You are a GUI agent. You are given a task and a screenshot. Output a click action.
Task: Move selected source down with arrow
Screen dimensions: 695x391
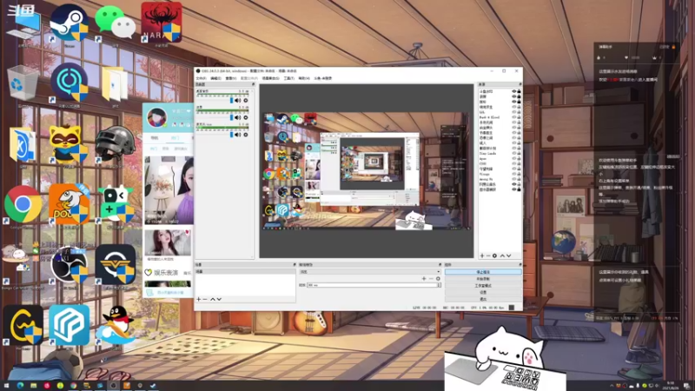tap(509, 255)
